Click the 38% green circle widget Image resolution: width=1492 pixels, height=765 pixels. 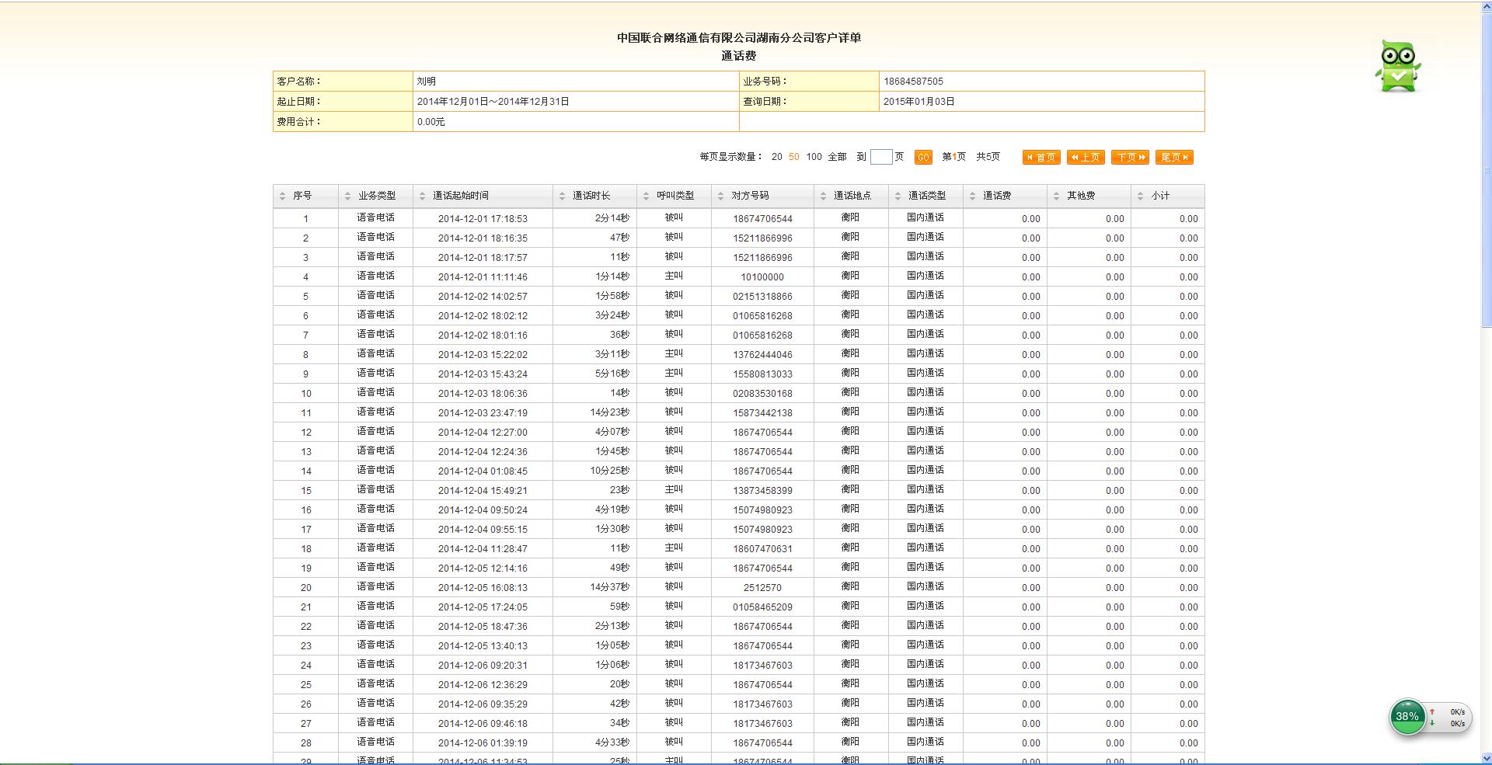(1407, 717)
